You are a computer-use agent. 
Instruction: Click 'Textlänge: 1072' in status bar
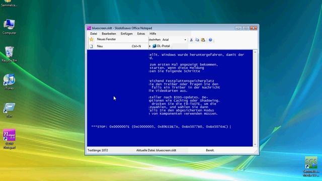click(98, 150)
